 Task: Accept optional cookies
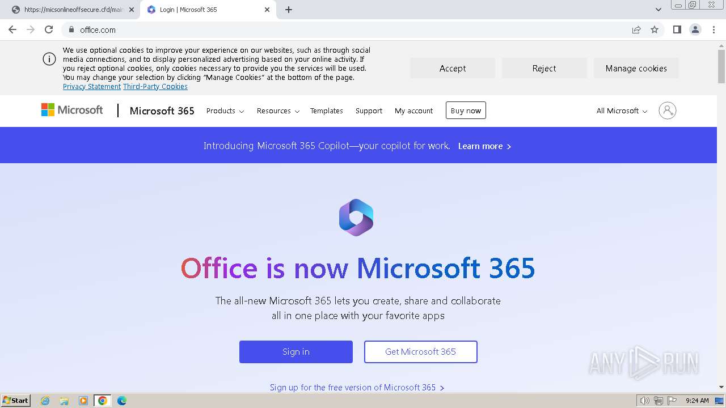453,69
